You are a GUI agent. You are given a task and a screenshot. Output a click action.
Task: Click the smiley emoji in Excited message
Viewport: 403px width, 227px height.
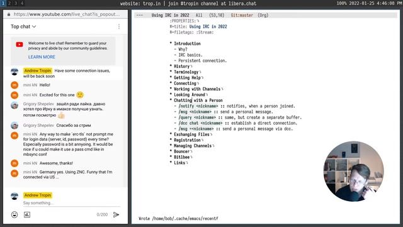tap(80, 95)
